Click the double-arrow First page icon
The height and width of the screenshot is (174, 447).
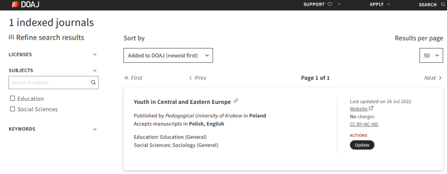(126, 78)
